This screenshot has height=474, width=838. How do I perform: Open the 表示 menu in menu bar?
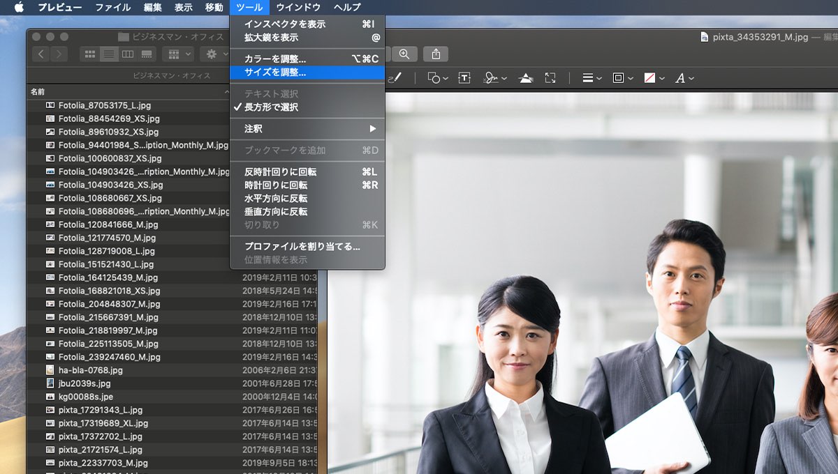(183, 8)
